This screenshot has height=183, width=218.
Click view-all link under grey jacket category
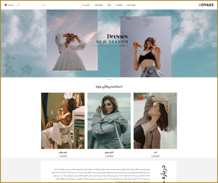click(x=109, y=156)
